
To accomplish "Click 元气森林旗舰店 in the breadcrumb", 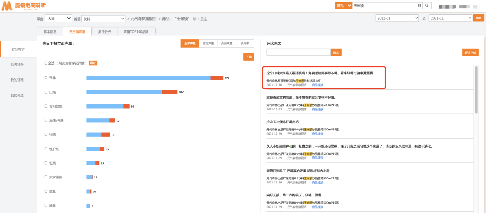I will [x=144, y=19].
